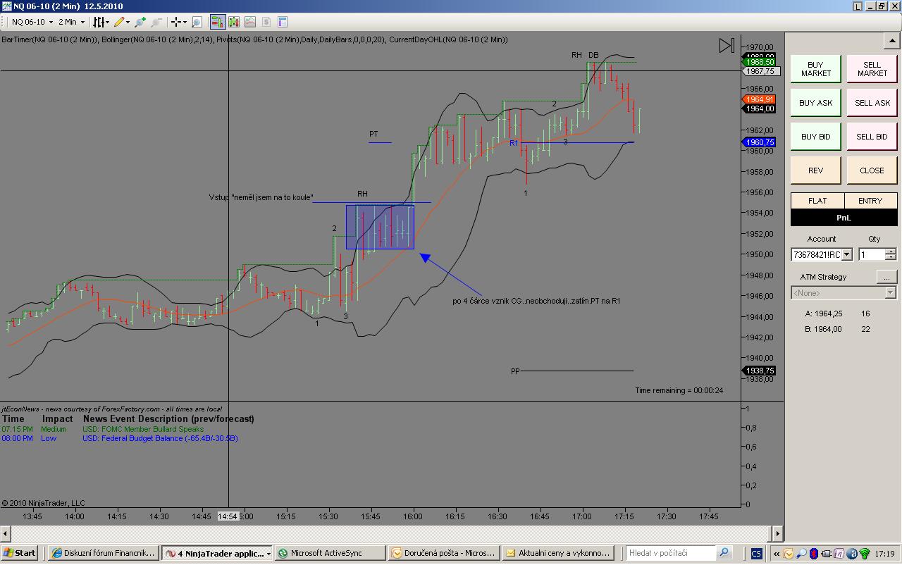The image size is (902, 565).
Task: Expand hidden tray icons chevron
Action: click(x=777, y=554)
